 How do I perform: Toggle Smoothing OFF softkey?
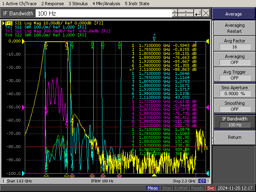[x=234, y=106]
